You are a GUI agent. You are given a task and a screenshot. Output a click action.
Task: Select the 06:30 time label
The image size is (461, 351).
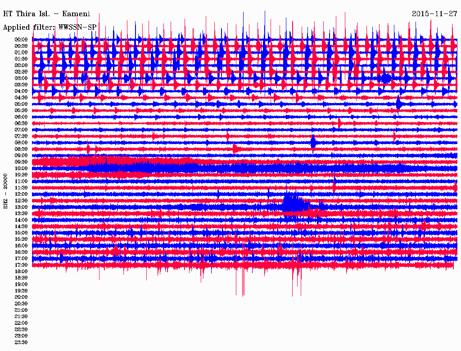click(21, 123)
